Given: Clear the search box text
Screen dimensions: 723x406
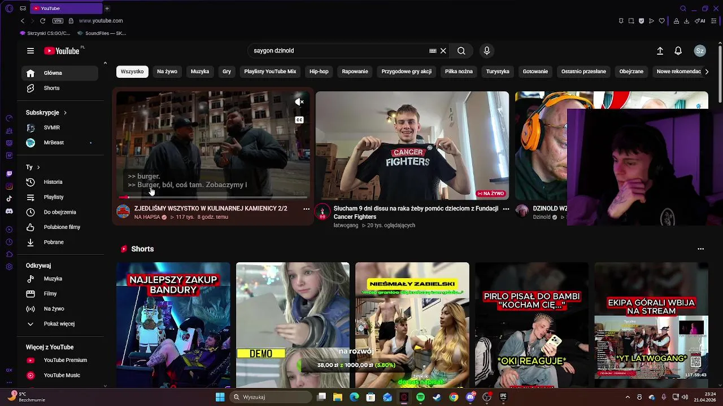Looking at the screenshot, I should [x=443, y=51].
